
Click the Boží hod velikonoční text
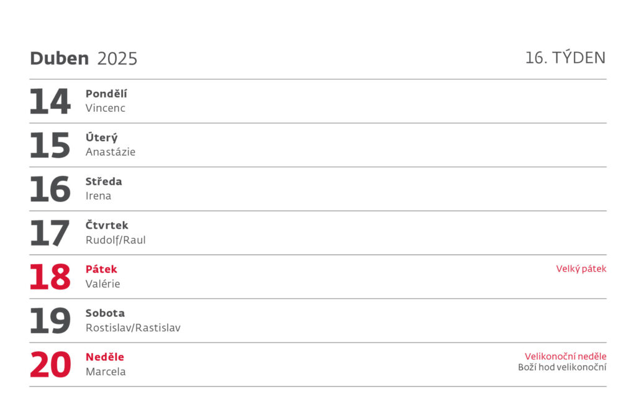point(562,367)
